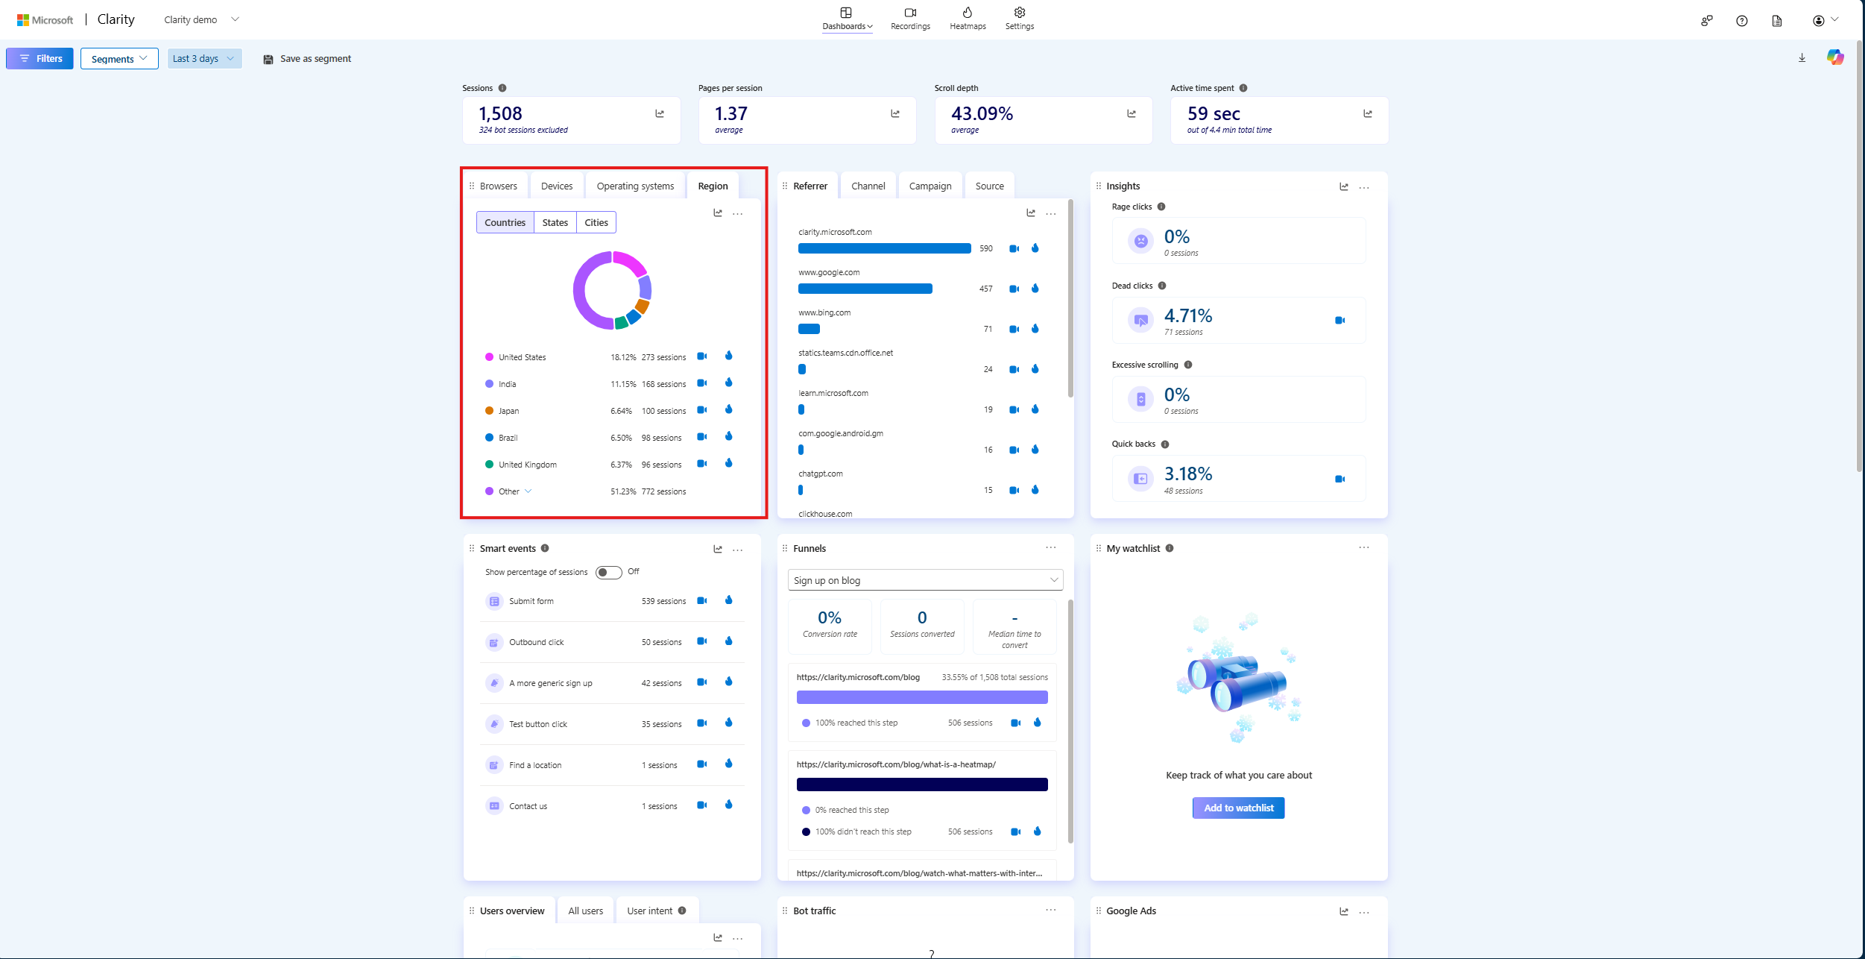The height and width of the screenshot is (959, 1865).
Task: Open recordings for clarity.microsoft.com referrer
Action: (1014, 248)
